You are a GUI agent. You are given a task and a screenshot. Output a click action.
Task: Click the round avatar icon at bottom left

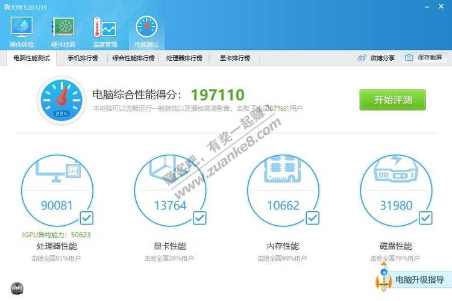[17, 288]
